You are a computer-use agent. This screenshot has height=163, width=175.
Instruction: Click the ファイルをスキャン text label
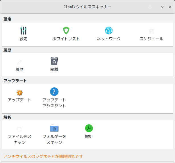(20, 139)
